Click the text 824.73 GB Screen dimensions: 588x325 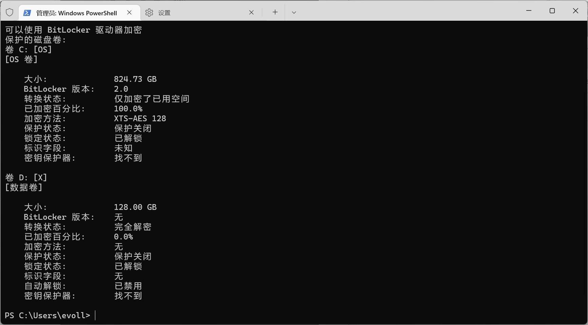coord(135,79)
